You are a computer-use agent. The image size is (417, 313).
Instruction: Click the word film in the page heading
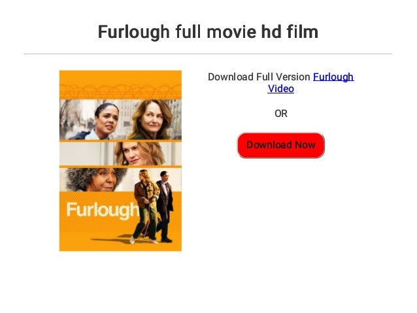tap(303, 32)
